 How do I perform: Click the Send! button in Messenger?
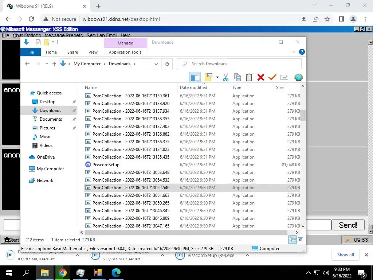348,225
